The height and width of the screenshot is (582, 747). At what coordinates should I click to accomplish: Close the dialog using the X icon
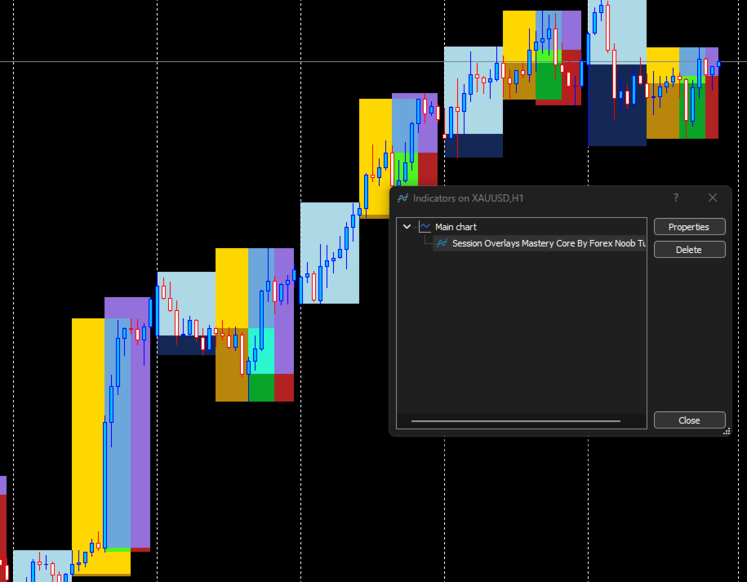pos(712,198)
